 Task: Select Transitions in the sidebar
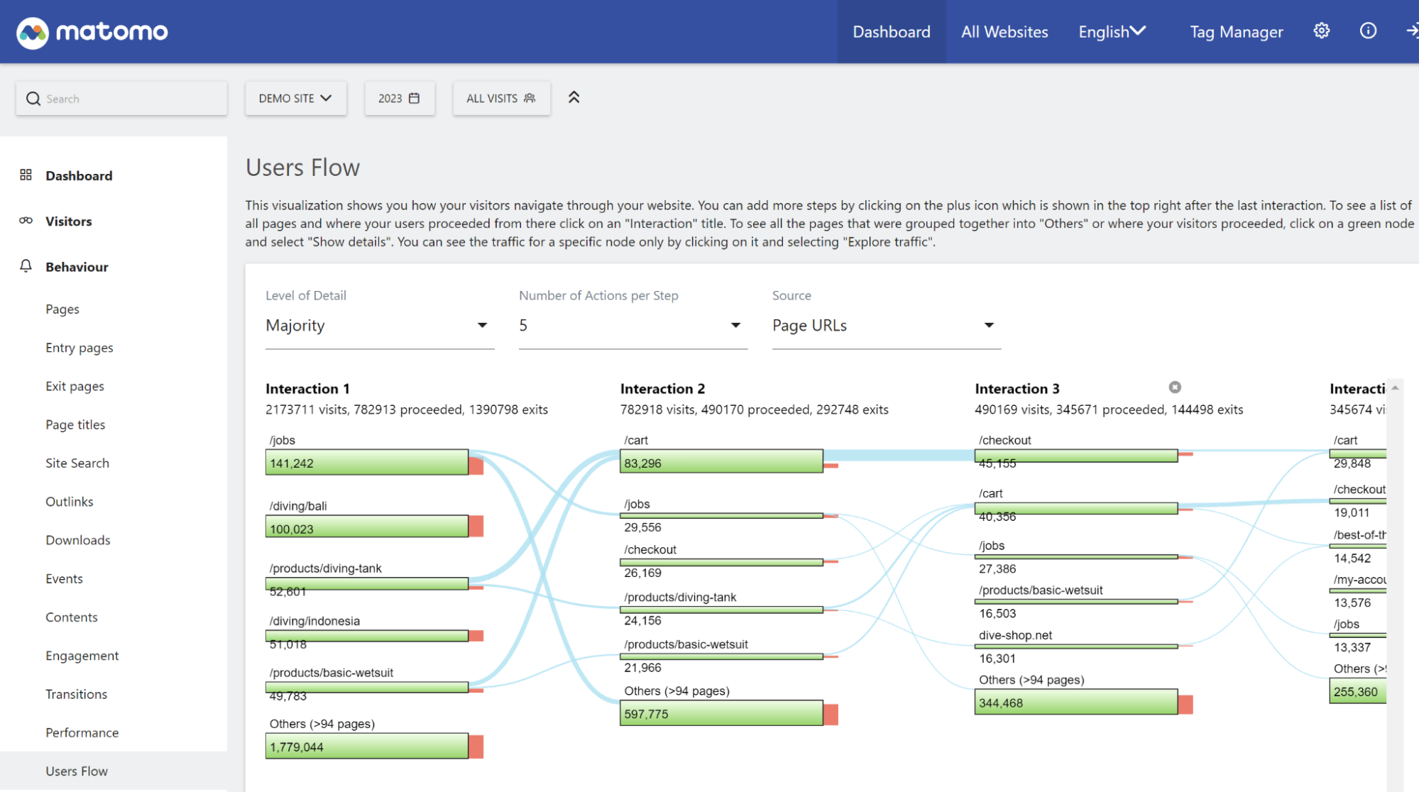pos(76,693)
